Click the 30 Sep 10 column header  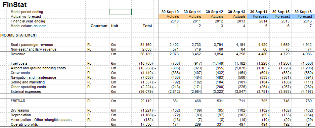(x=170, y=12)
